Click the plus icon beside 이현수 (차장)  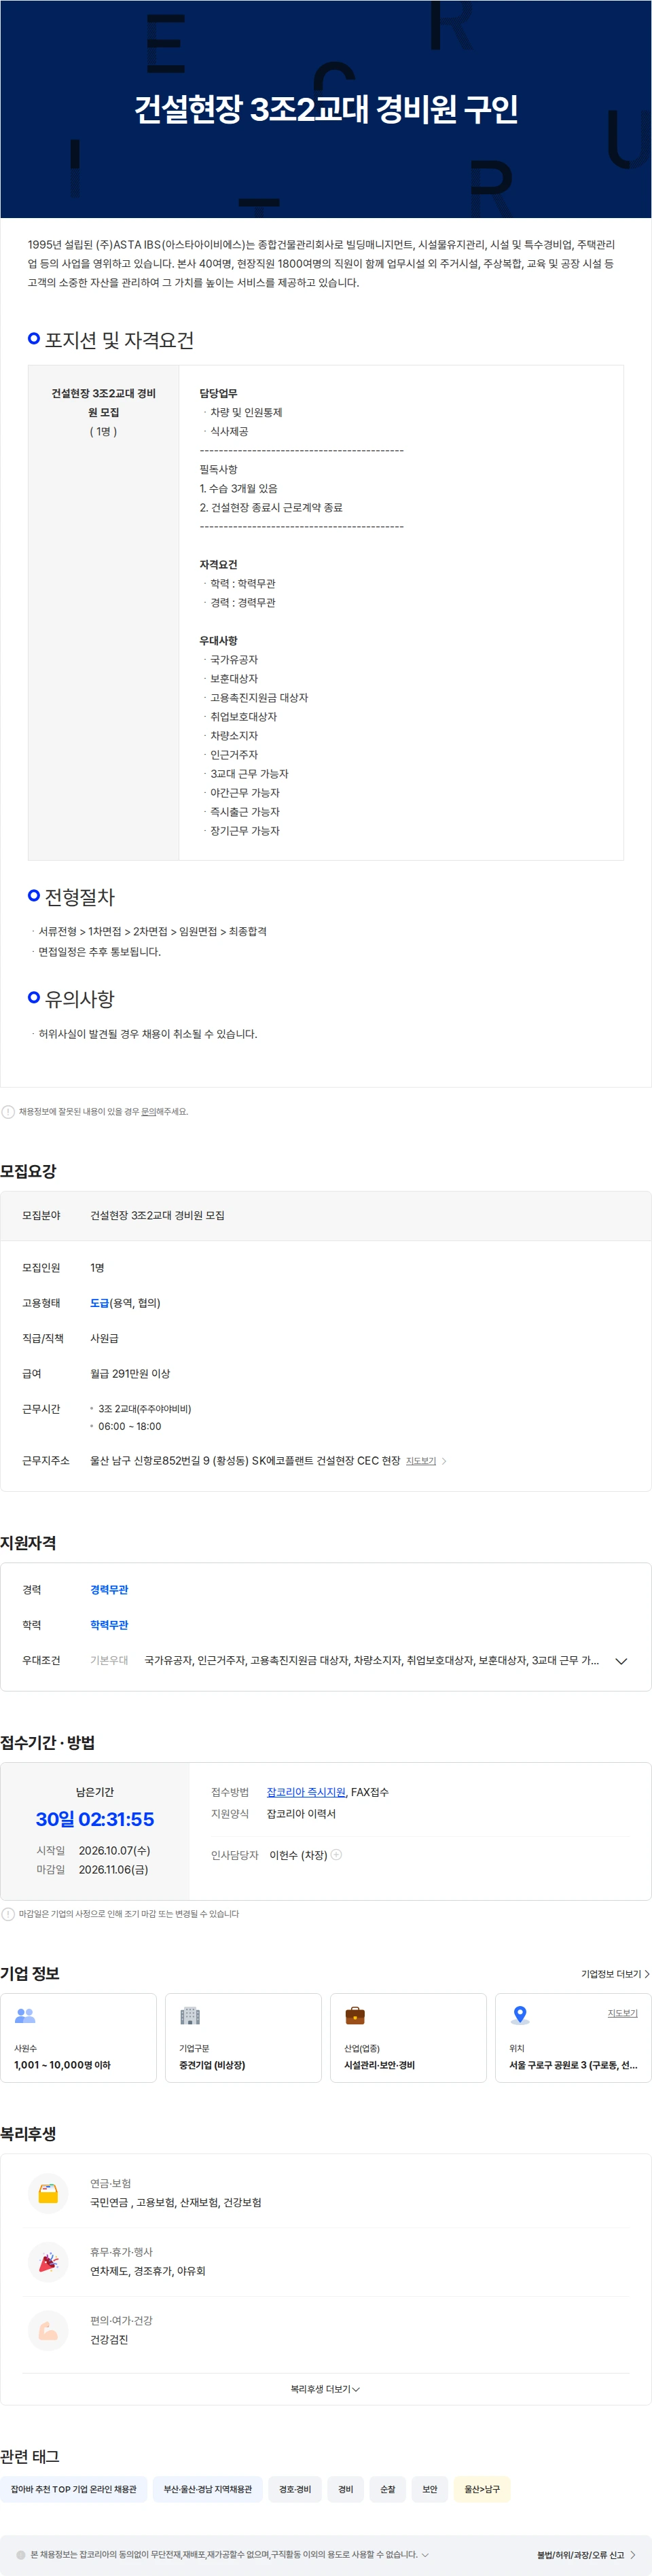[336, 1854]
